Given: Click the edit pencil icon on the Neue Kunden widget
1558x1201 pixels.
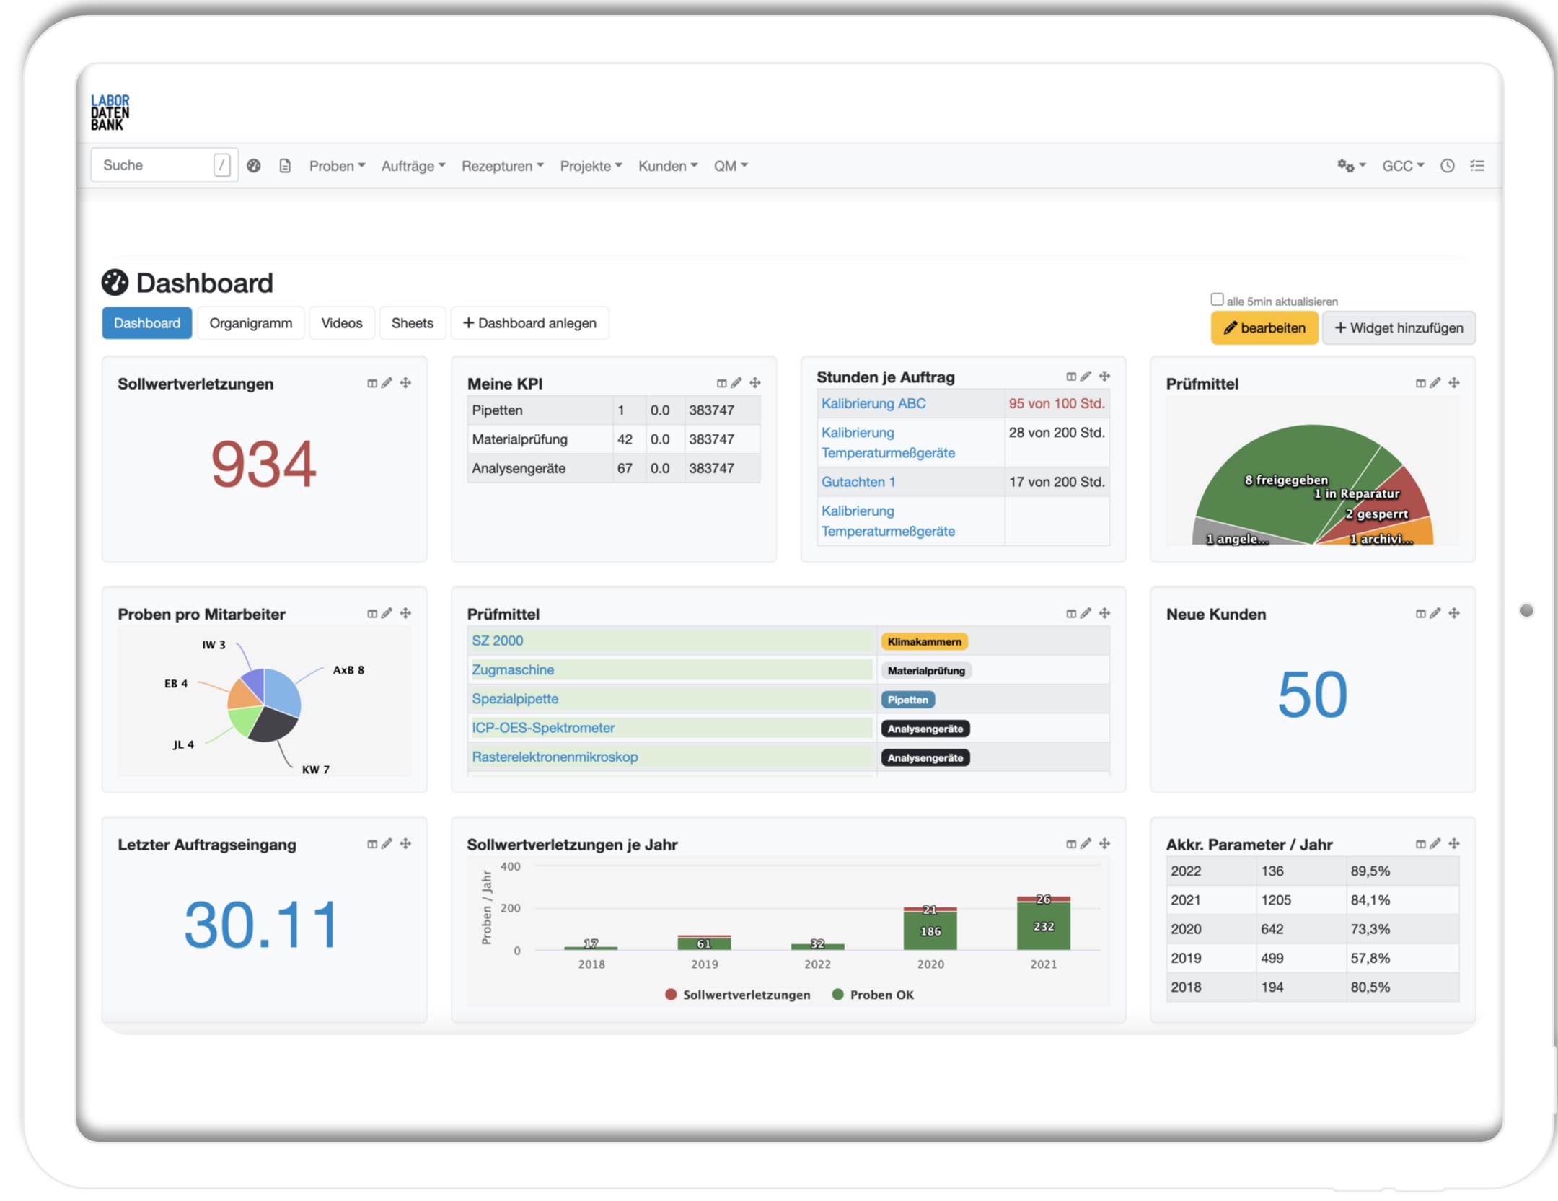Looking at the screenshot, I should tap(1435, 613).
